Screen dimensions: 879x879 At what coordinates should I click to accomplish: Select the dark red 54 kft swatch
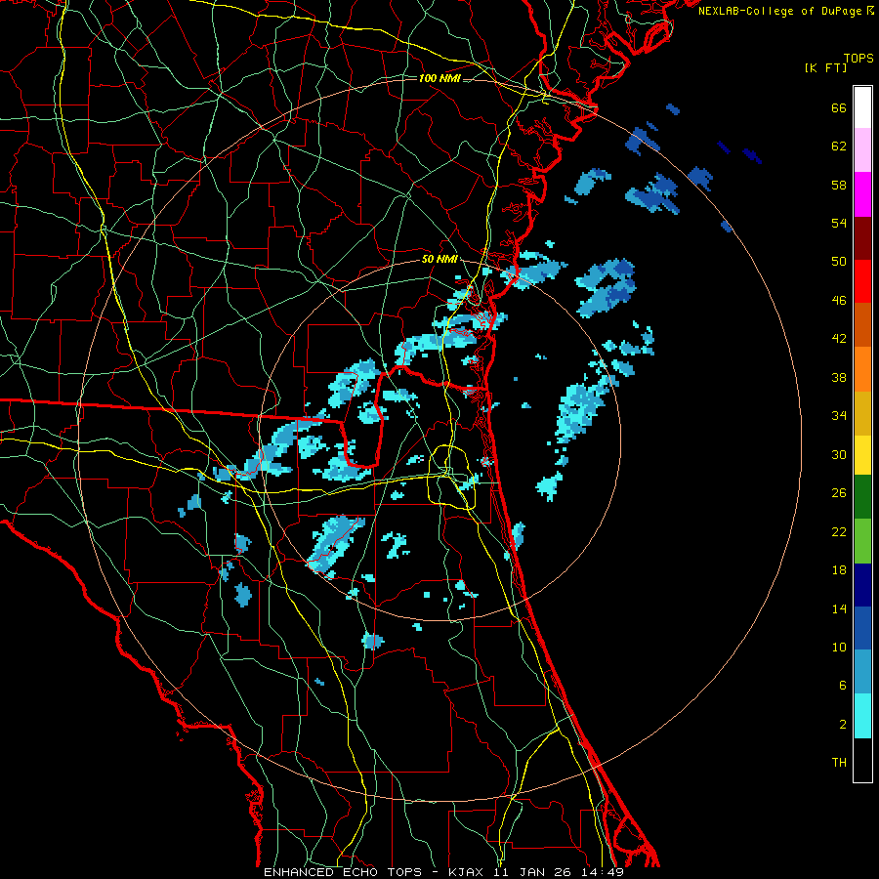(x=862, y=238)
